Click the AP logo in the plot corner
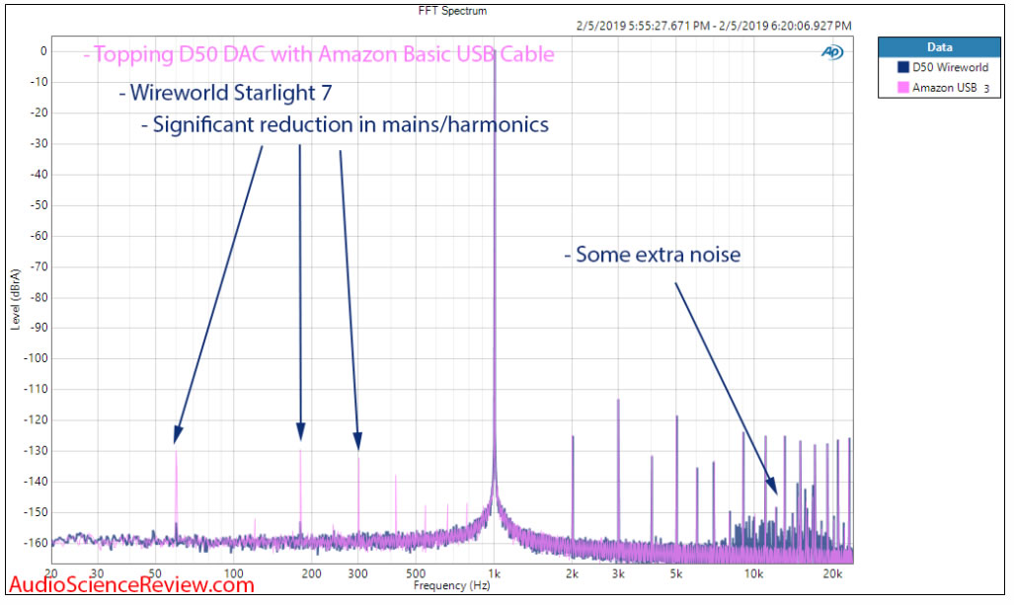Screen dimensions: 1014x605 [x=831, y=52]
